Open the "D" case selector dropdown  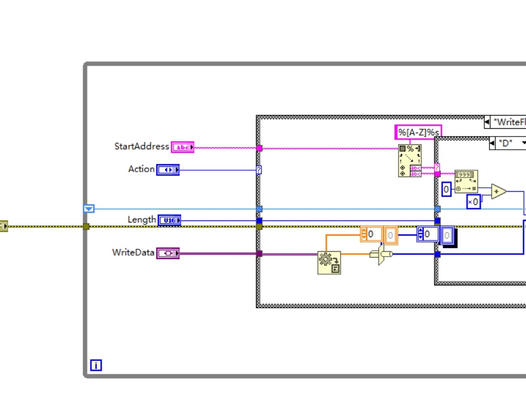click(524, 143)
